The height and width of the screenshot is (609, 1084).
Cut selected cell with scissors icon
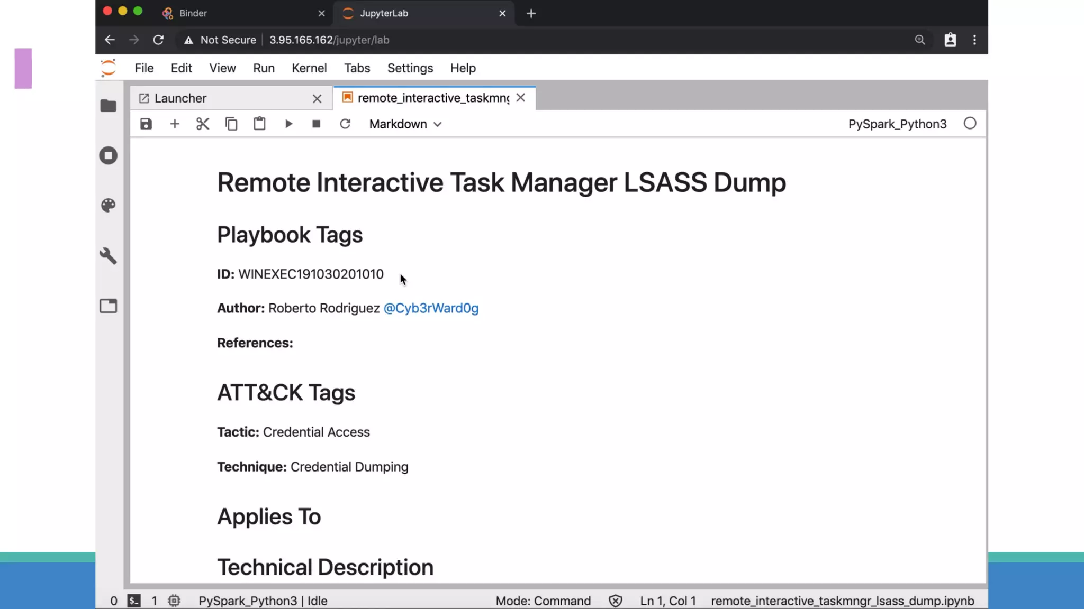(203, 124)
